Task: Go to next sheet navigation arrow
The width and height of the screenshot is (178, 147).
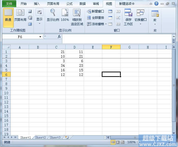Action: 12,137
